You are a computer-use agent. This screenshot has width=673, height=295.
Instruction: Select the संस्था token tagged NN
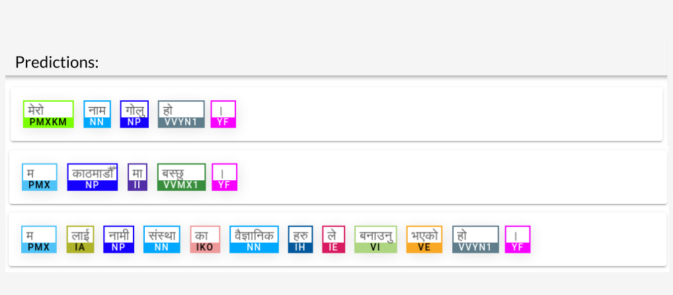coord(162,240)
